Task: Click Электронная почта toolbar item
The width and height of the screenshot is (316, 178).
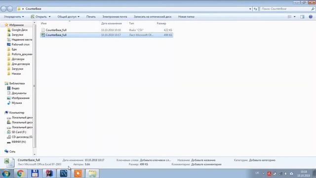Action: pos(115,17)
